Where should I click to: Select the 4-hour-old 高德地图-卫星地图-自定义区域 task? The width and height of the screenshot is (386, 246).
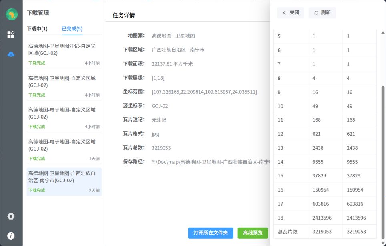[64, 86]
